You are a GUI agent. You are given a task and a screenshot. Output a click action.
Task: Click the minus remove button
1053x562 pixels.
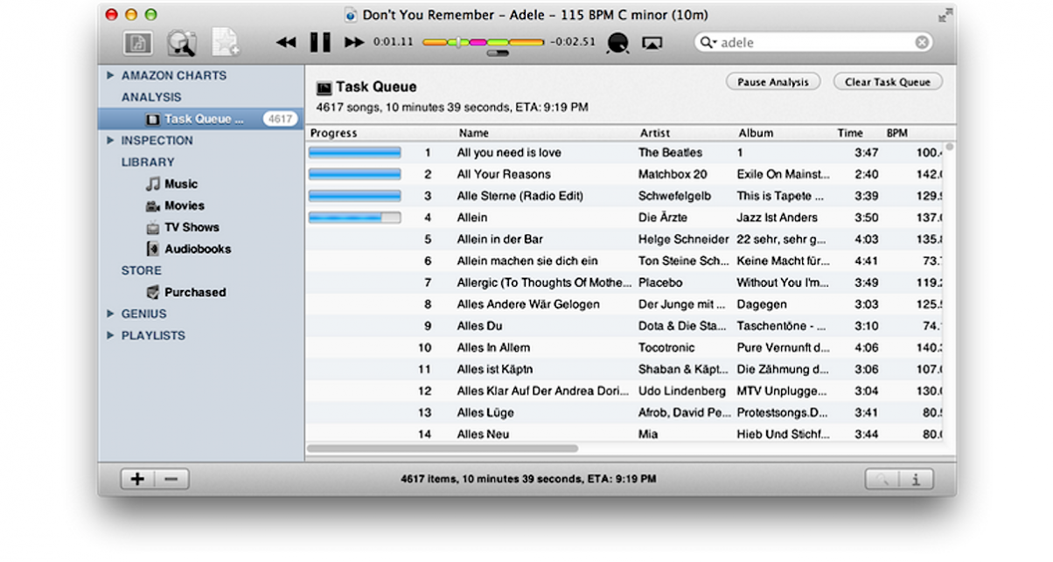click(171, 479)
